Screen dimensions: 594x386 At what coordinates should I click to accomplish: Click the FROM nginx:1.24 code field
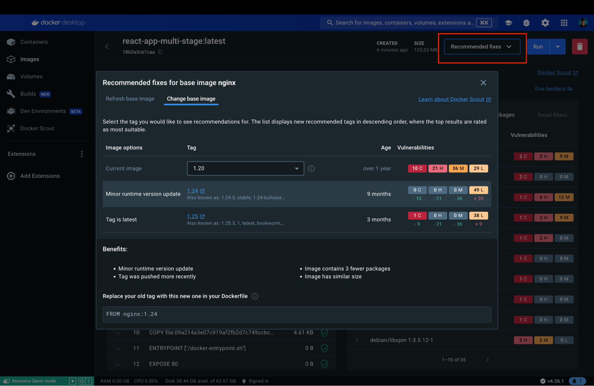click(296, 314)
